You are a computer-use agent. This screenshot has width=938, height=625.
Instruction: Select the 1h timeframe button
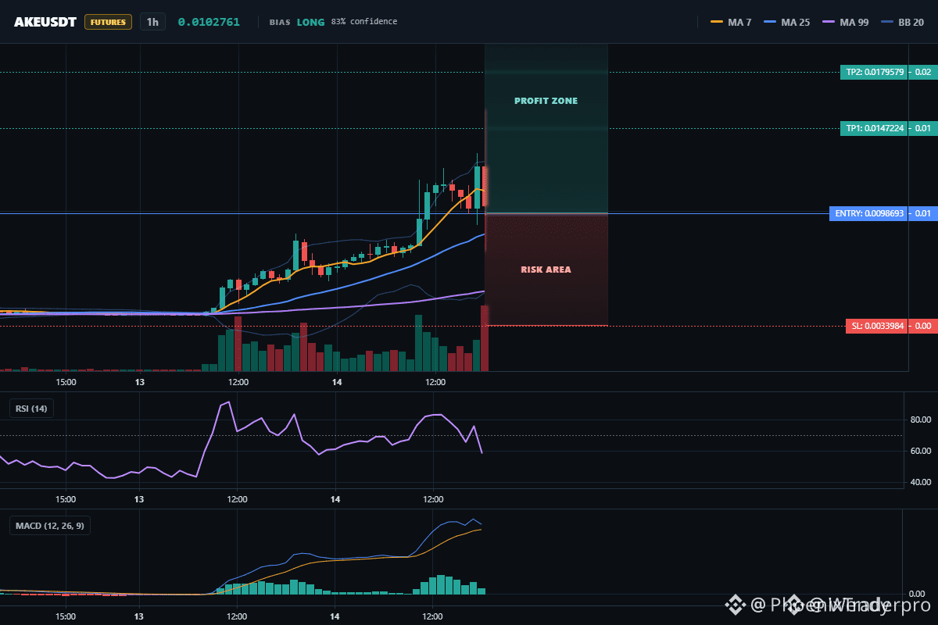[152, 22]
